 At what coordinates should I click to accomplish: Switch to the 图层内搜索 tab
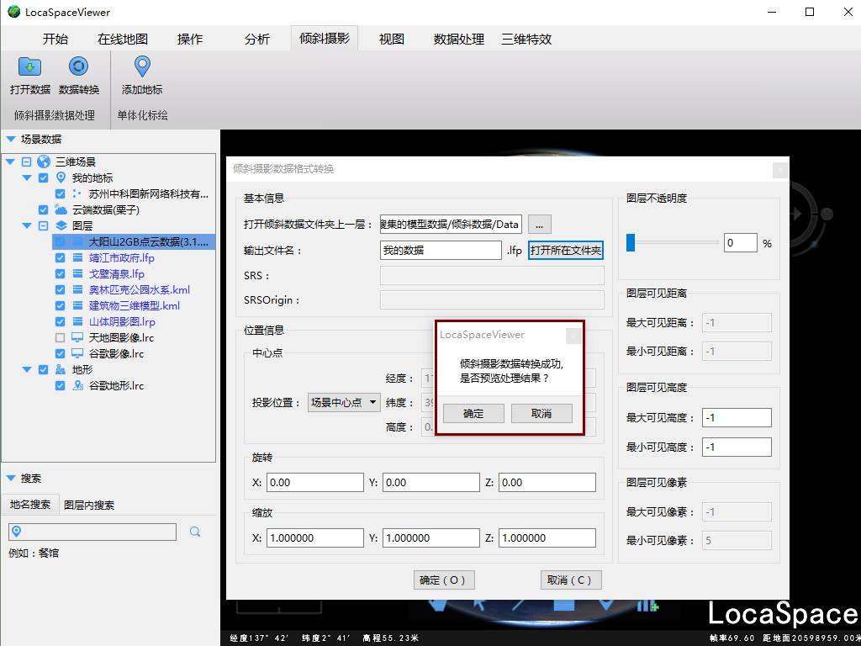pyautogui.click(x=89, y=505)
